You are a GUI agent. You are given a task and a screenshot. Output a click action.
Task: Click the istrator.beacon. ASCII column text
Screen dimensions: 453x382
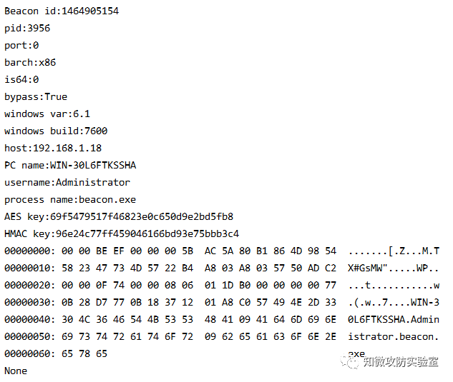point(394,336)
